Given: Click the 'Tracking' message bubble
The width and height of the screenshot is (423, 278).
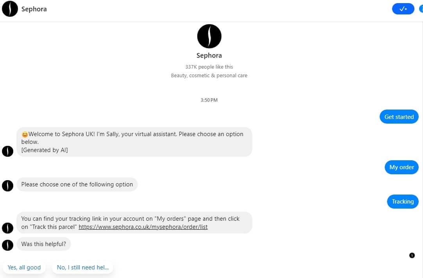Looking at the screenshot, I should (x=403, y=202).
